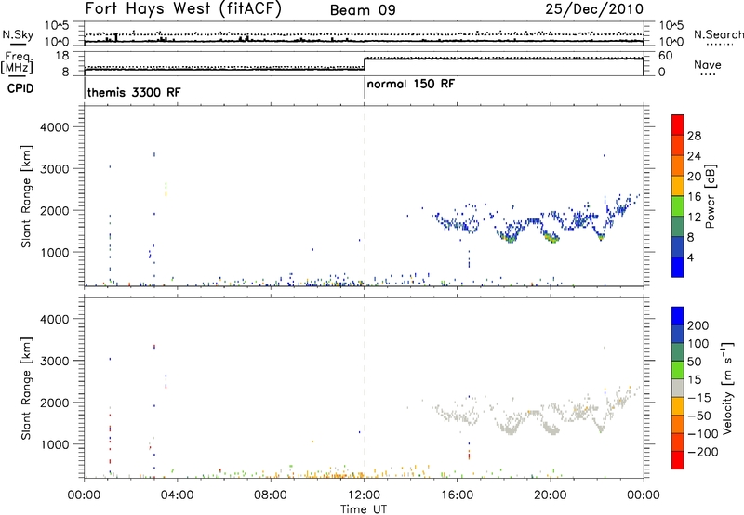
Task: Click the date '25/Dec/2010'
Action: tap(594, 9)
